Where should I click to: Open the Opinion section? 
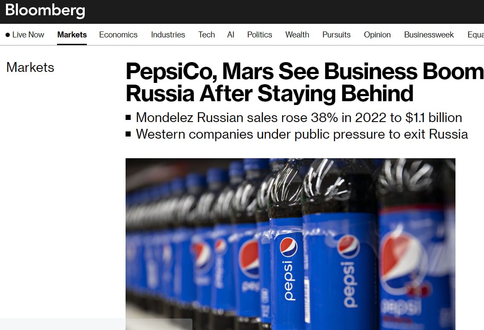click(x=377, y=35)
